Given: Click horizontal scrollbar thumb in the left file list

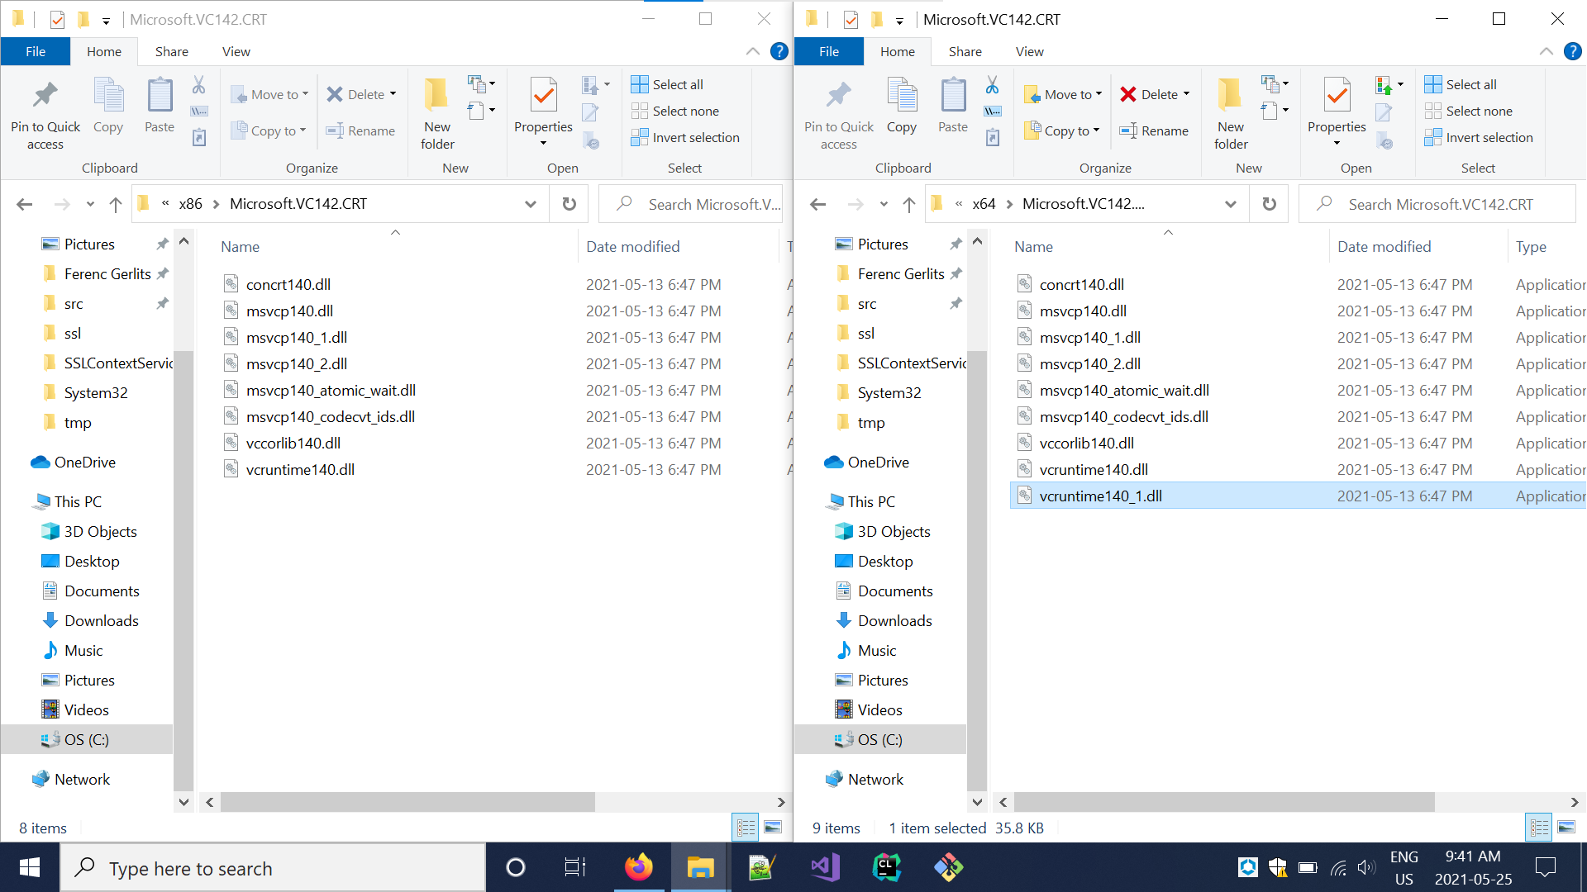Looking at the screenshot, I should [407, 802].
